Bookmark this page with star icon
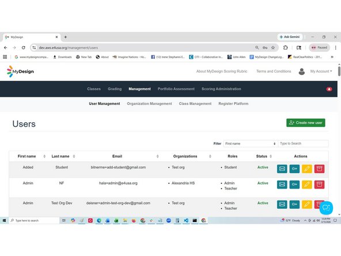This screenshot has width=341, height=256. pos(273,48)
